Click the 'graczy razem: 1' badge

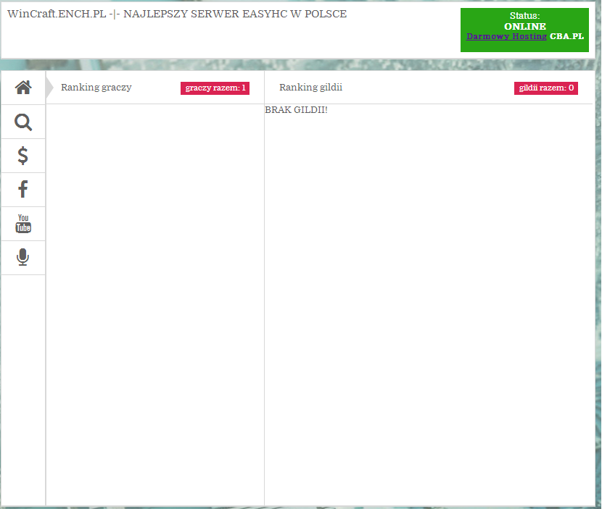point(215,88)
